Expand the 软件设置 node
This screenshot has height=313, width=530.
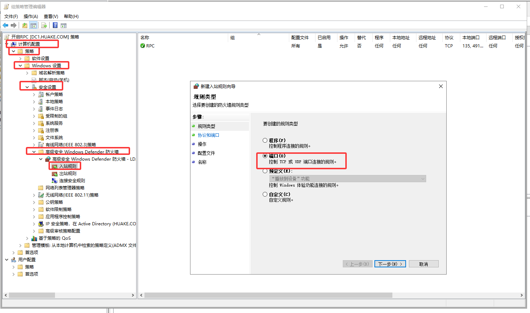coord(20,59)
